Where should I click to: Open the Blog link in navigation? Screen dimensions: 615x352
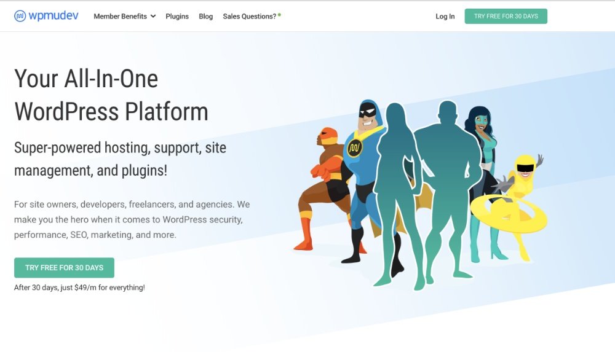pos(205,17)
